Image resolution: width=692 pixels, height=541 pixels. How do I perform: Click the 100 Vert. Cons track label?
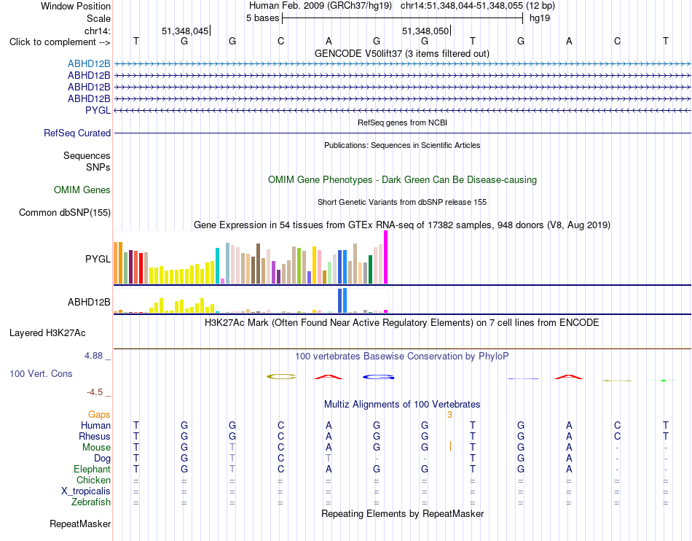(41, 373)
